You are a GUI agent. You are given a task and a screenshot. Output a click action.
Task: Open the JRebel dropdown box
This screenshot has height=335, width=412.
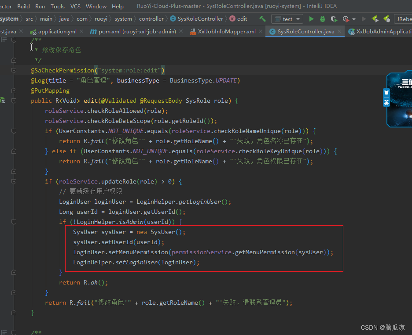click(403, 19)
